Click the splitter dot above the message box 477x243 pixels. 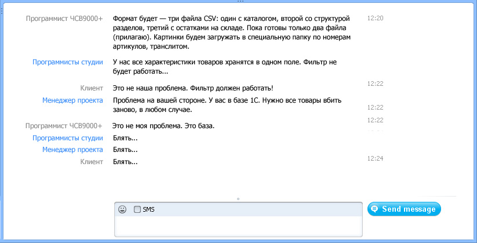(238, 199)
